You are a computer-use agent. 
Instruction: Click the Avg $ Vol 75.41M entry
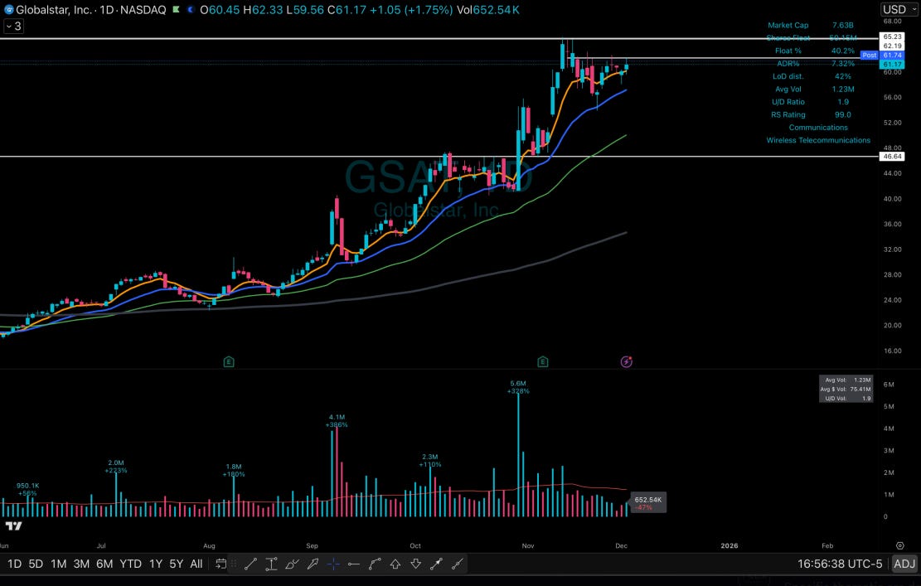tap(846, 390)
